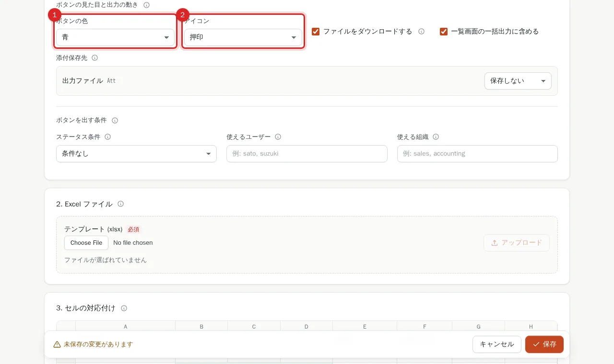Select column H header in cell grid

531,327
